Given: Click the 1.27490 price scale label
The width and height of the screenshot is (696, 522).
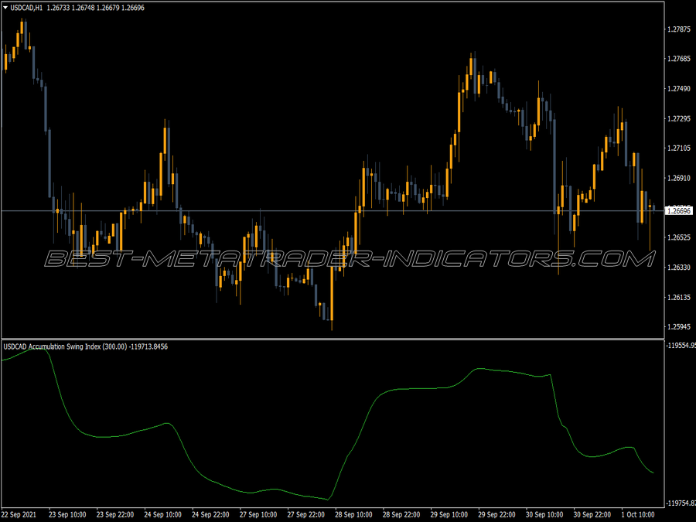Looking at the screenshot, I should pos(679,89).
